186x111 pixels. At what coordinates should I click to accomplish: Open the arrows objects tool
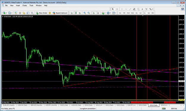pyautogui.click(x=150, y=9)
